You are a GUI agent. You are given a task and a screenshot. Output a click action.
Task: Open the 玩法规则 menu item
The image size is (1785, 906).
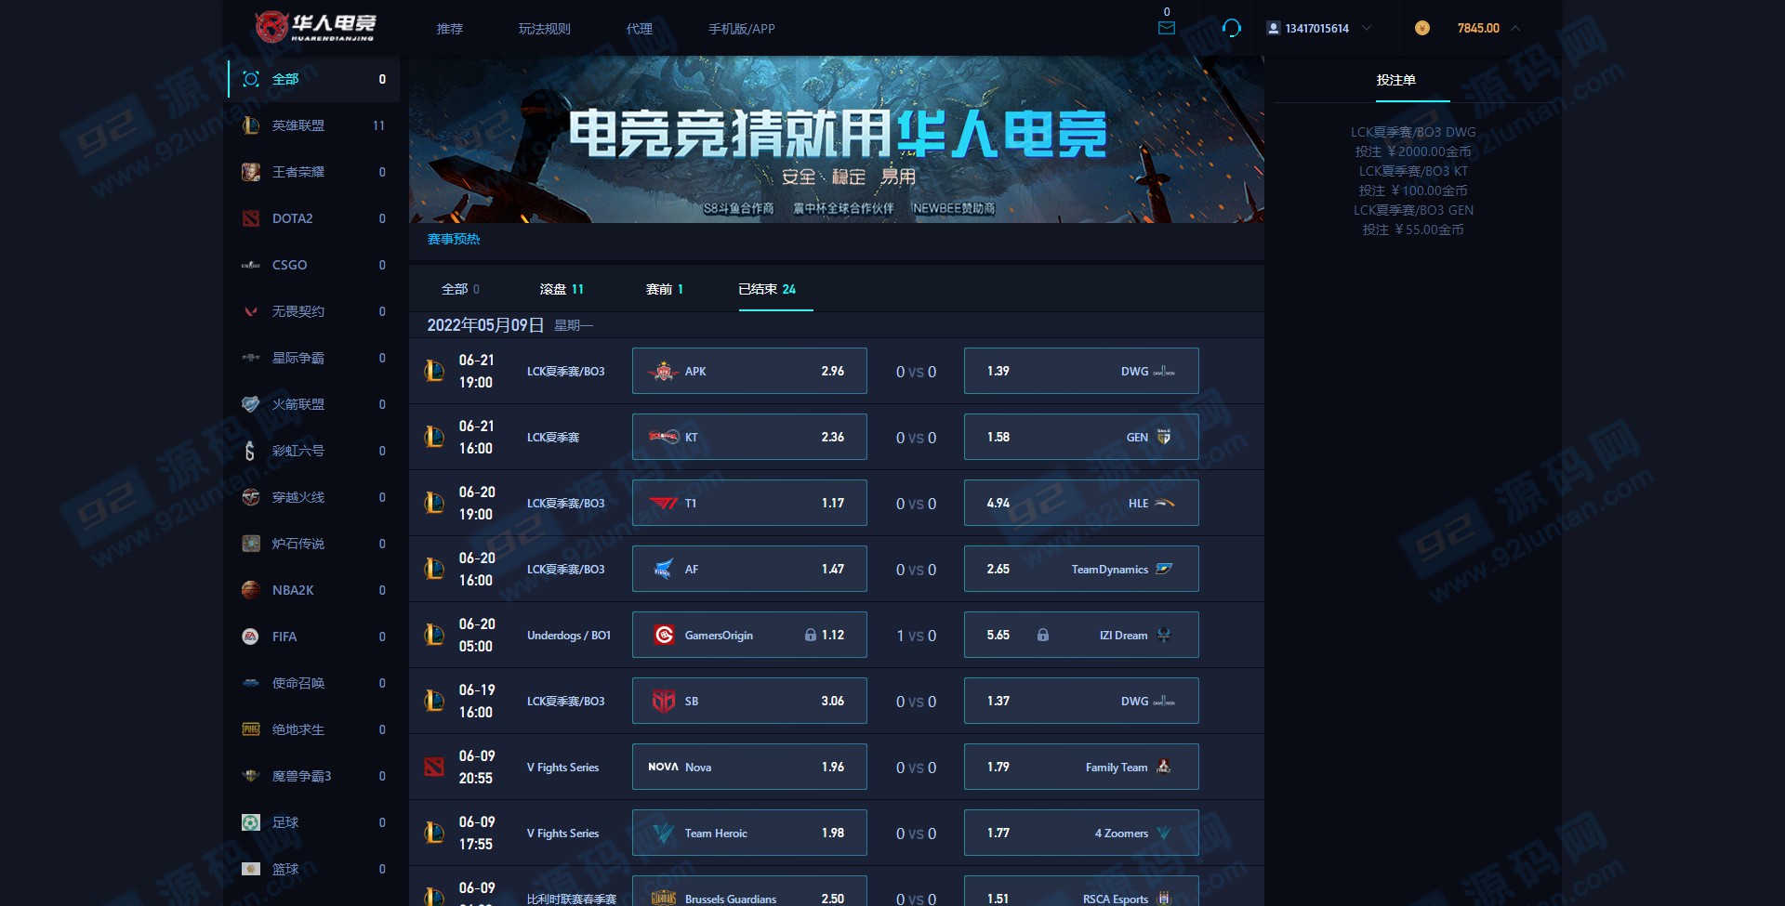545,29
